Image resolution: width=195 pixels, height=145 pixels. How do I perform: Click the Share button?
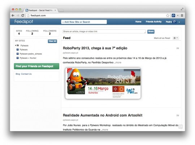pos(151,32)
